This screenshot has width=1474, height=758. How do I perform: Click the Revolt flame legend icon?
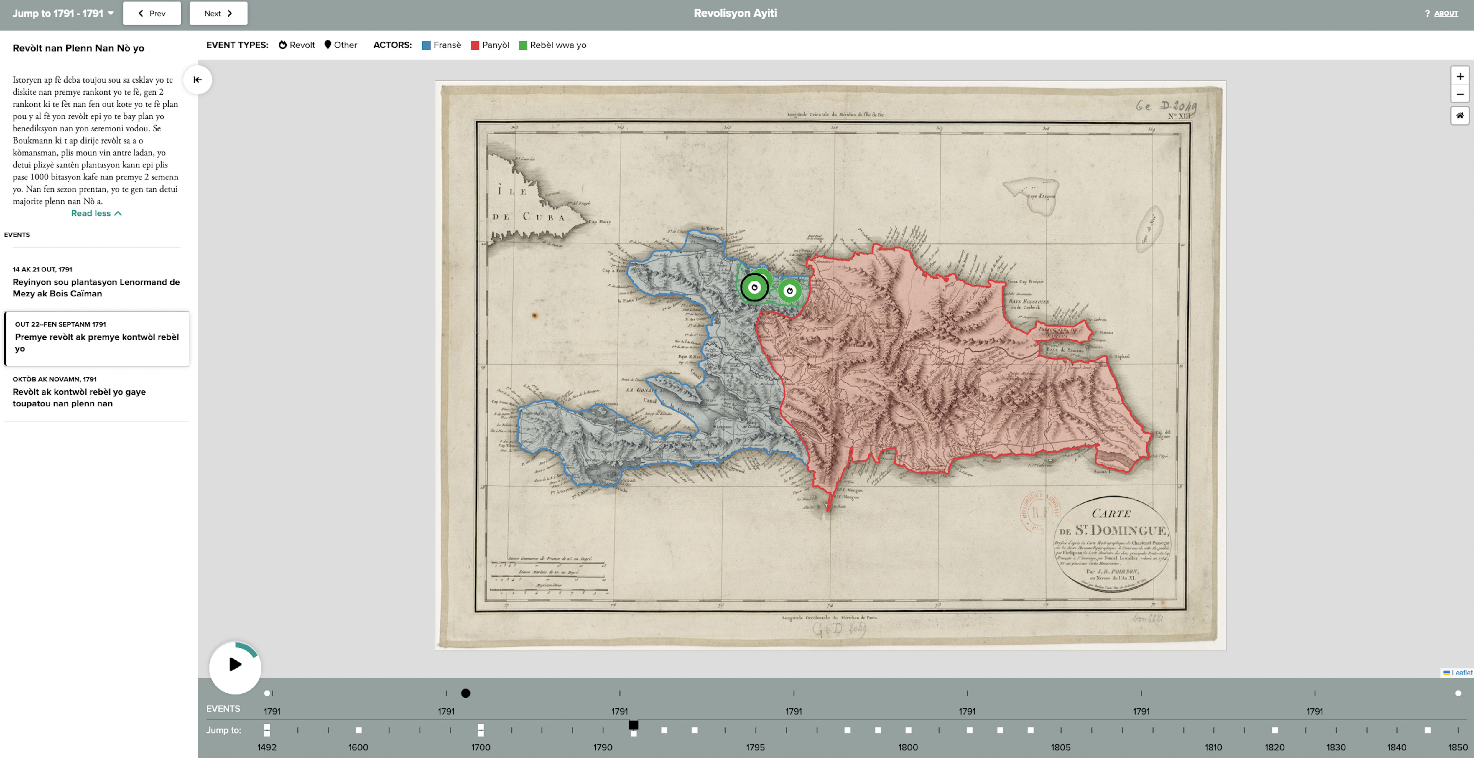coord(283,45)
